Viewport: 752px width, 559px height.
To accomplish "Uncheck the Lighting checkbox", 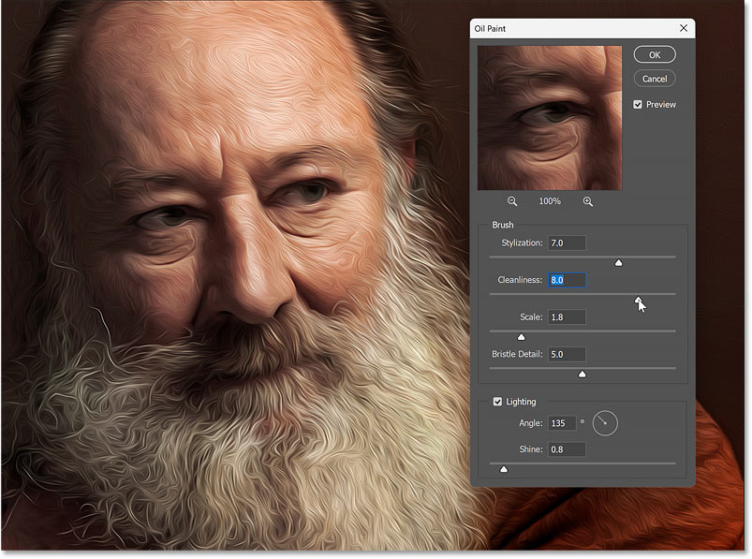I will (x=498, y=402).
